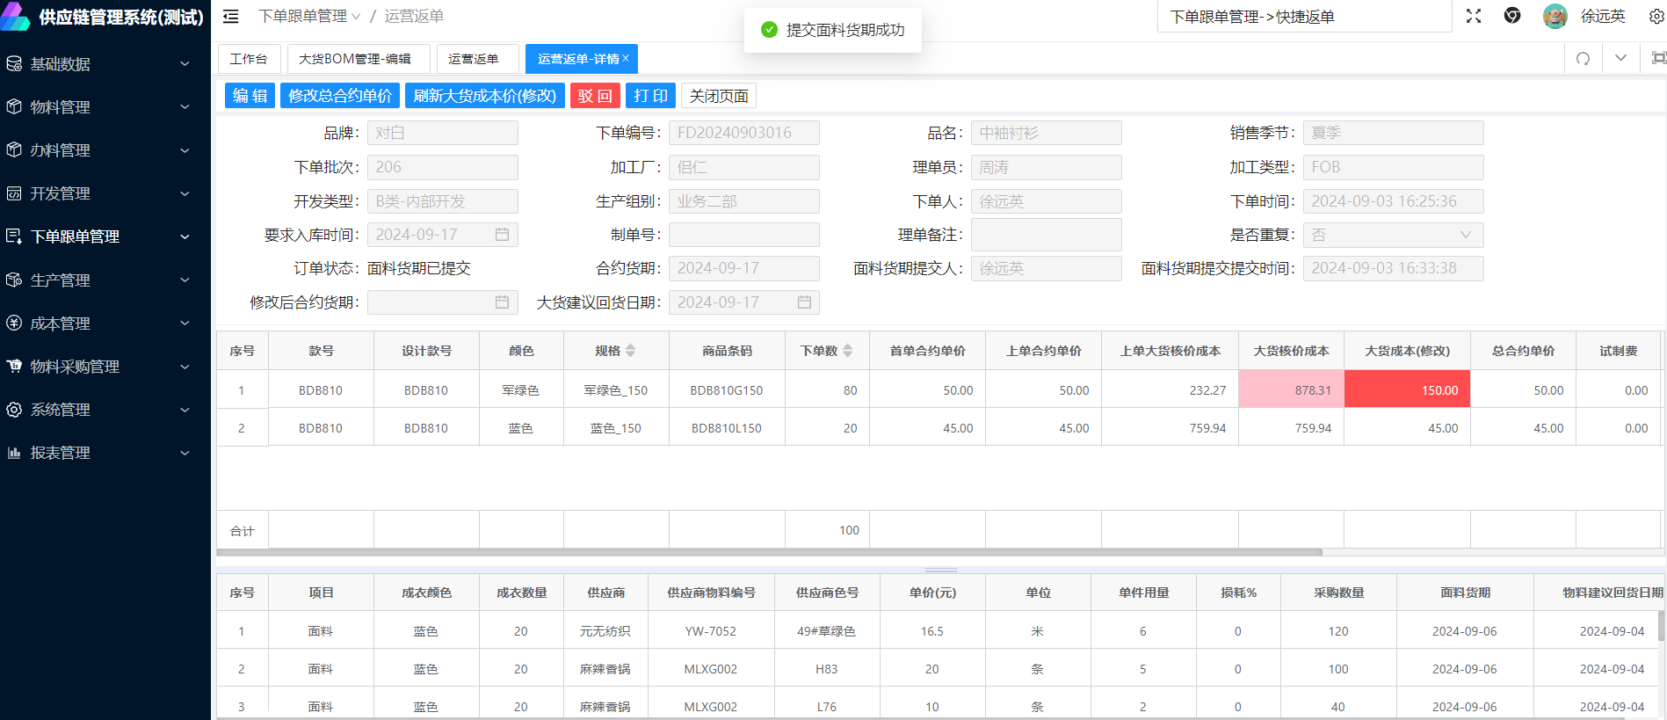Close the 运营返单-详情 tab
The width and height of the screenshot is (1667, 720).
tap(626, 59)
